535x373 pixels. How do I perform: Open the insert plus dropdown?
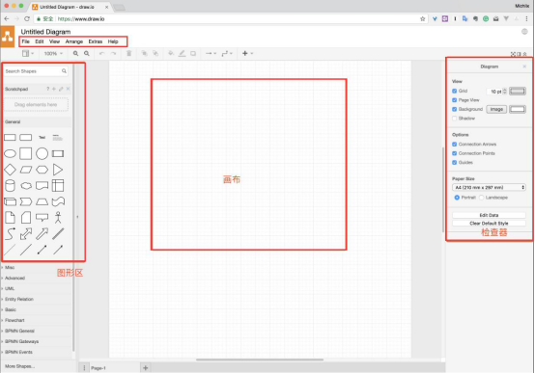pyautogui.click(x=248, y=53)
